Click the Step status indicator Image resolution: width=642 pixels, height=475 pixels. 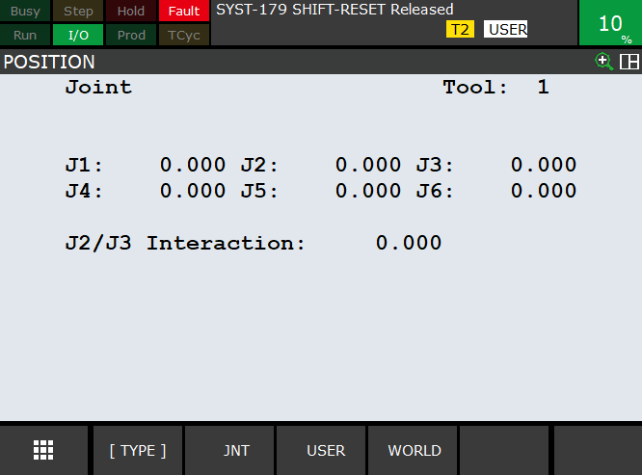tap(78, 12)
